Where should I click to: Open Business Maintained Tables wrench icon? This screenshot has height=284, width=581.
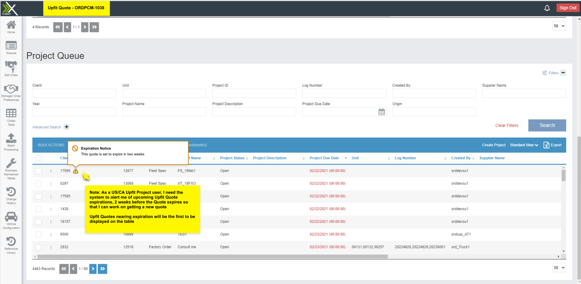pos(11,163)
